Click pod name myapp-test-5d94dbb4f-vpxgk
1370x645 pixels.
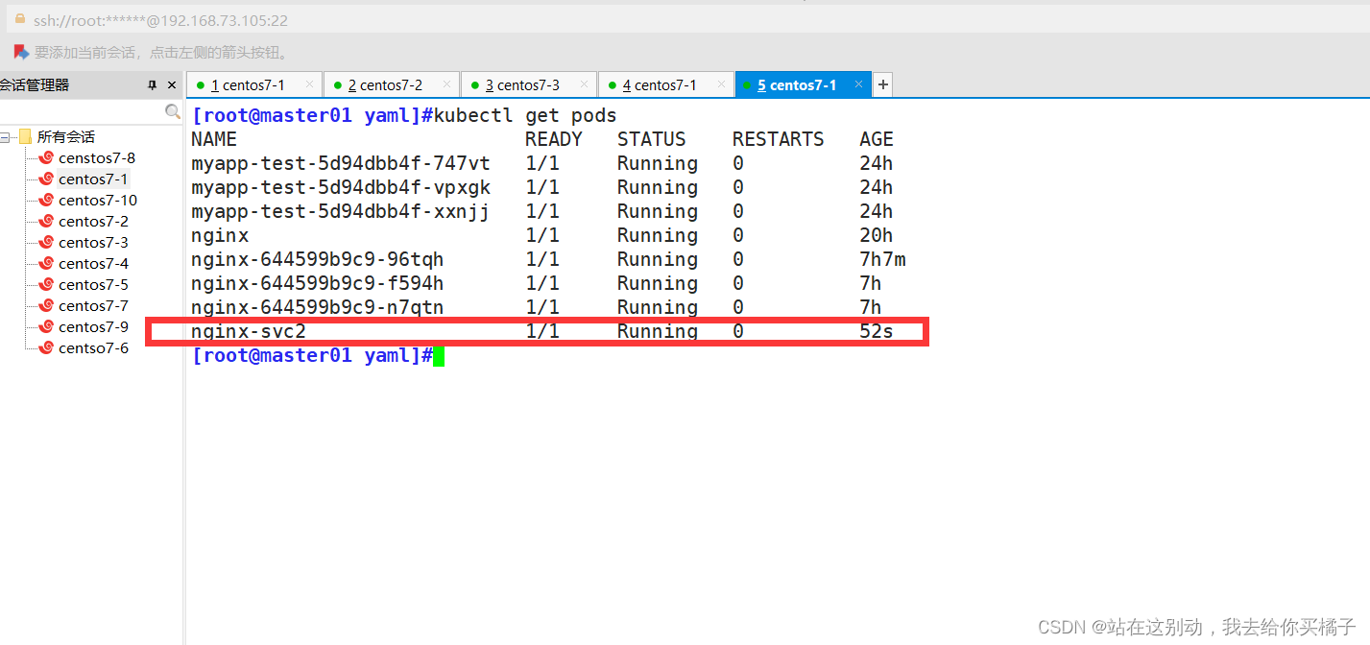pyautogui.click(x=341, y=187)
